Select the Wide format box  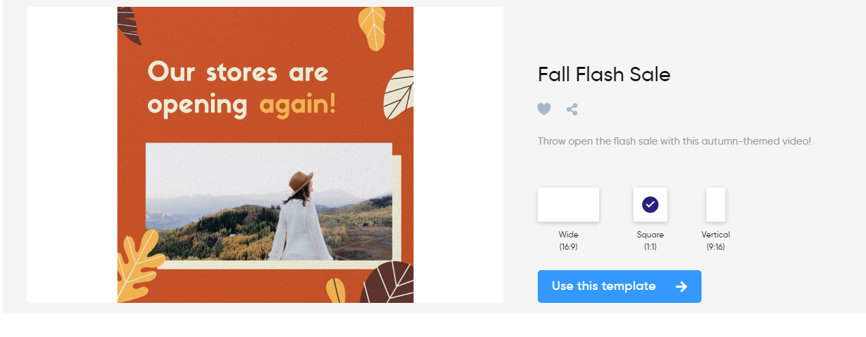[x=568, y=205]
